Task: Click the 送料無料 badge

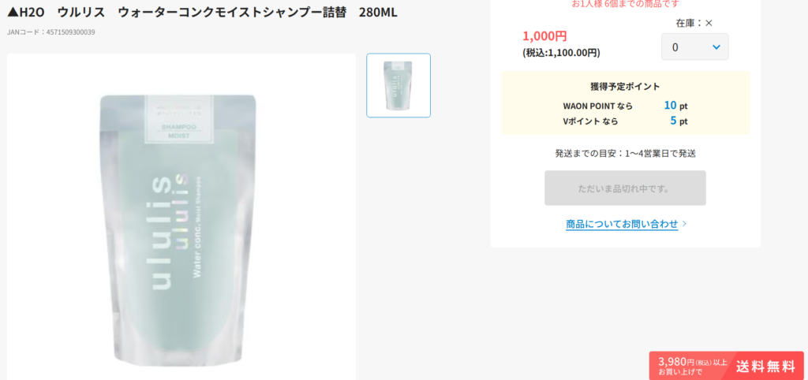Action: pos(765,367)
